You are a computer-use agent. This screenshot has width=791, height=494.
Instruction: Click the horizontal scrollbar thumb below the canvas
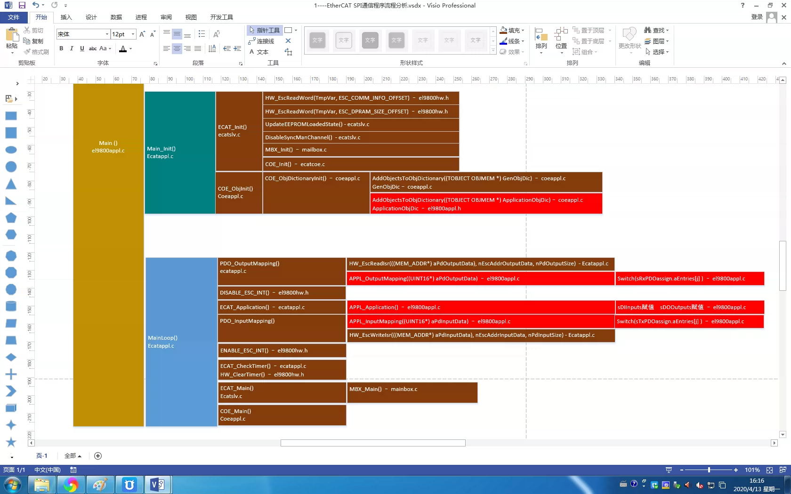373,443
